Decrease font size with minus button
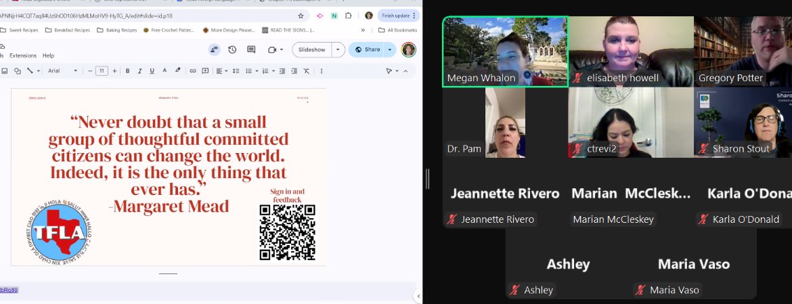 tap(90, 71)
